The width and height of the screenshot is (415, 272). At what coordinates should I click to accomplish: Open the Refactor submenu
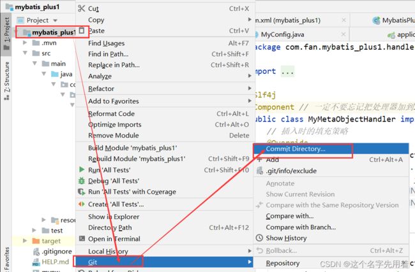(x=165, y=89)
